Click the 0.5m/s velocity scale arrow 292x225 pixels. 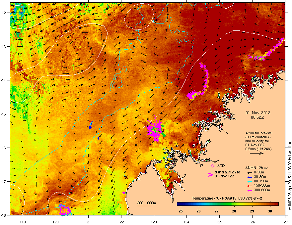pyautogui.click(x=256, y=153)
